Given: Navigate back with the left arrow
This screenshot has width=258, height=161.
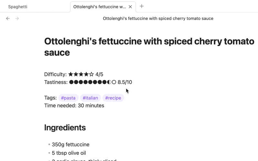Looking at the screenshot, I should [8, 18].
